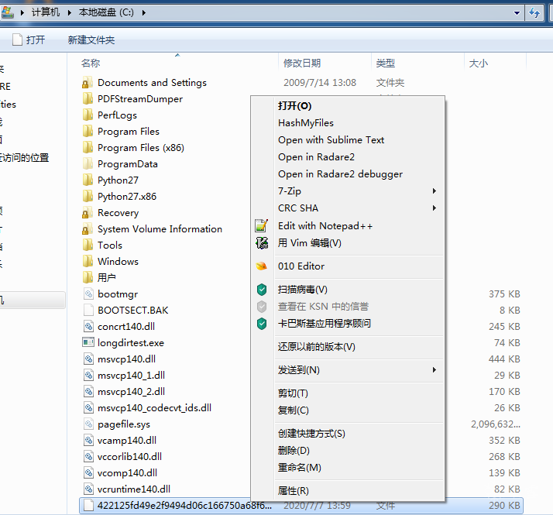Click the vcruntime140.dll file icon

click(x=88, y=489)
